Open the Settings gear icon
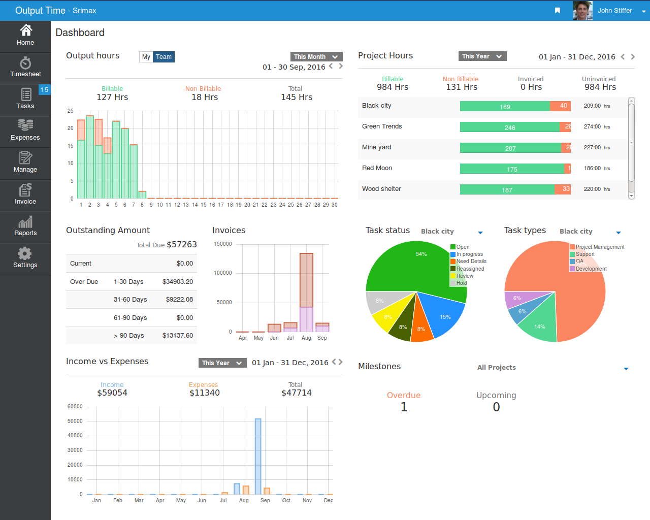650x520 pixels. tap(25, 253)
